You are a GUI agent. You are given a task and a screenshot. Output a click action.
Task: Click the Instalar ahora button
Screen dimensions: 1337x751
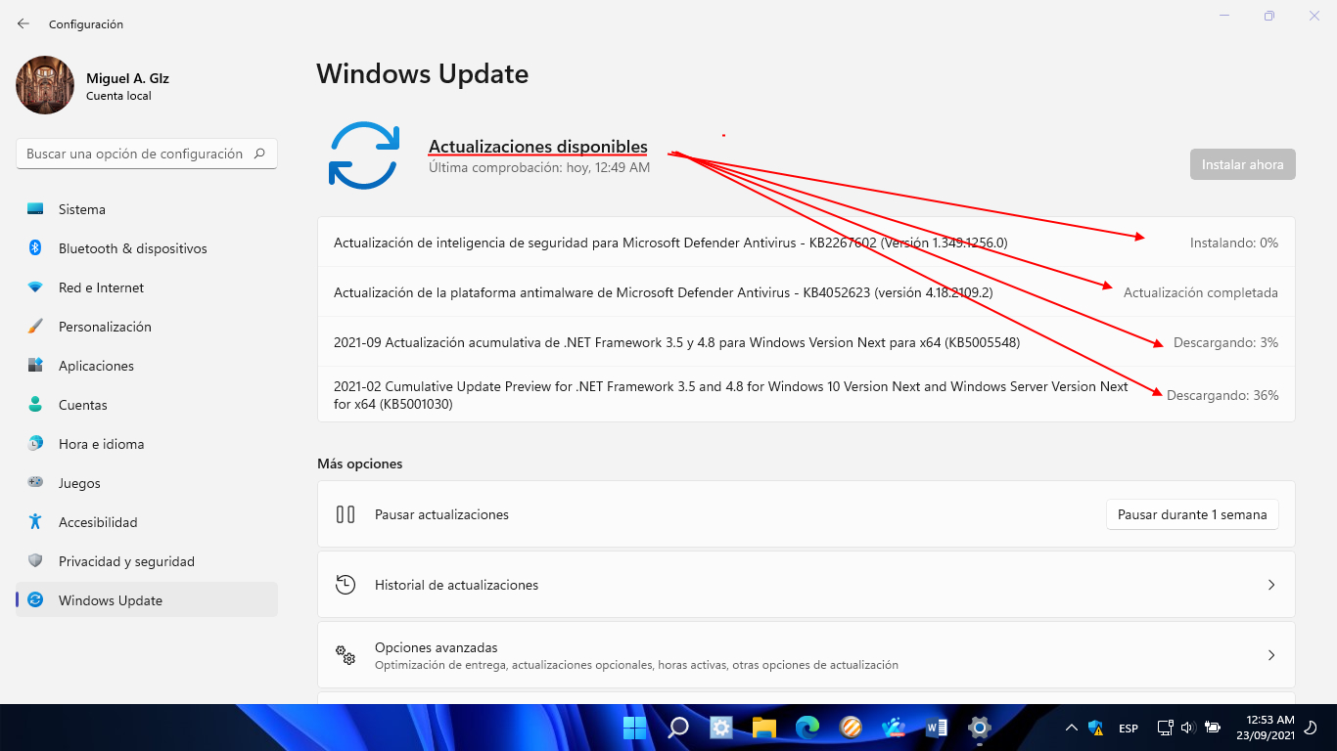coord(1243,164)
